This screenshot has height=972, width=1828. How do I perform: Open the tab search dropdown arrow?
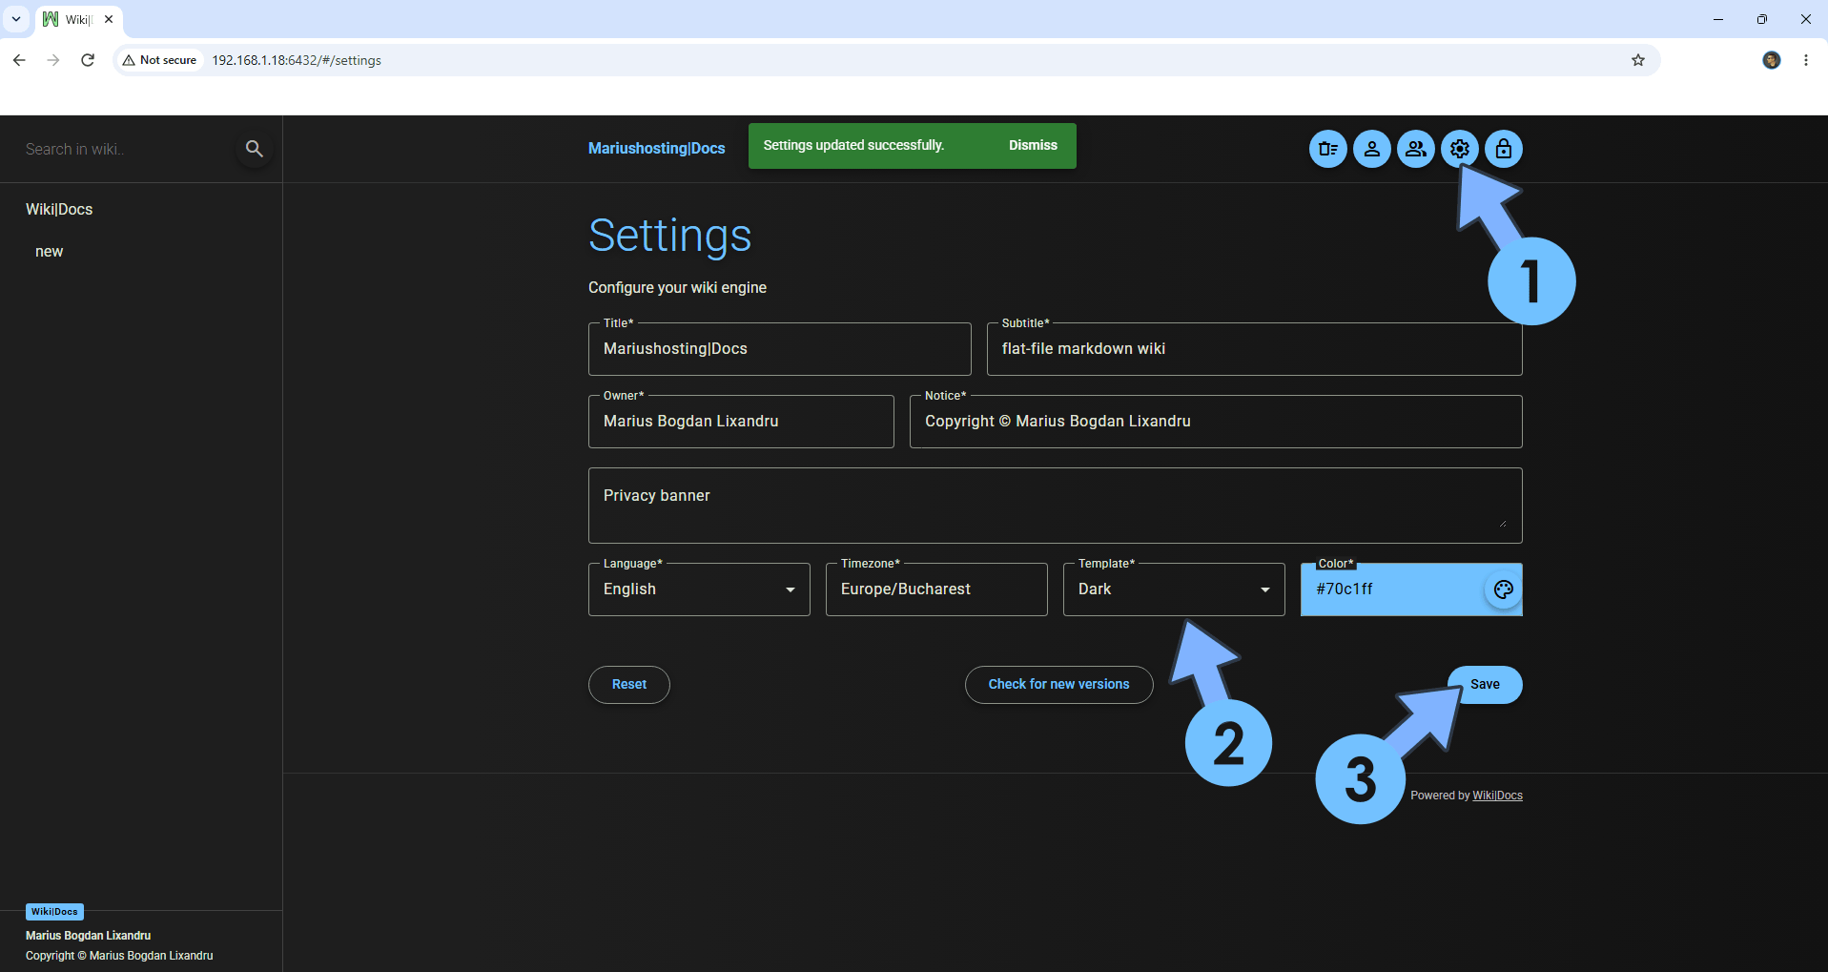16,19
